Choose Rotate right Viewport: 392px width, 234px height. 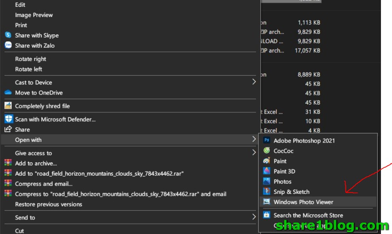30,59
